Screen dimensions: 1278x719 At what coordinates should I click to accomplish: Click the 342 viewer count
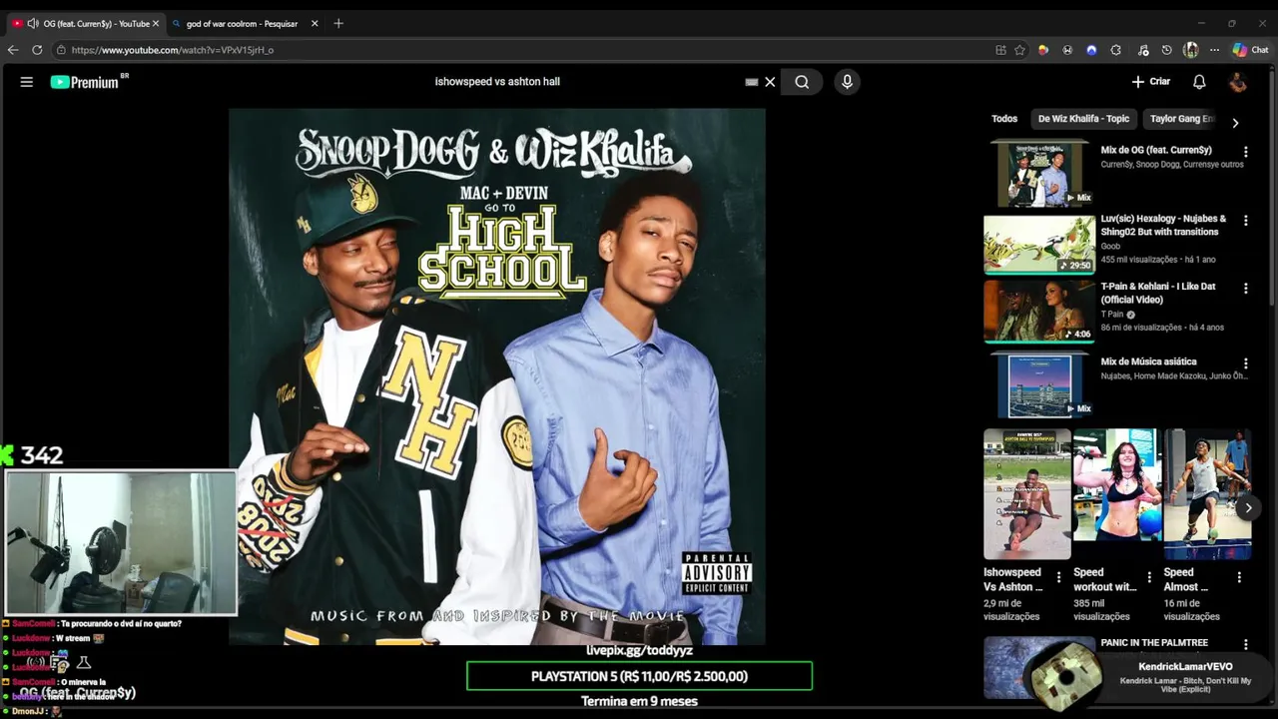[42, 455]
